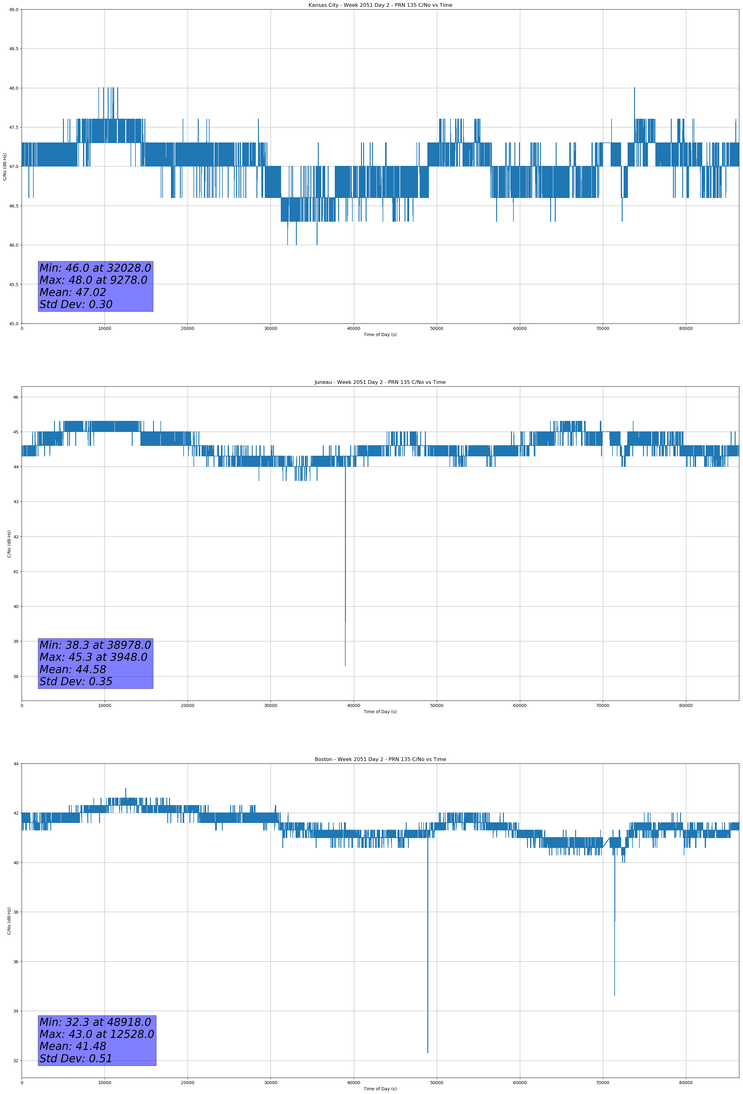Click the 80000 tick on Juneau x-axis

(x=686, y=705)
